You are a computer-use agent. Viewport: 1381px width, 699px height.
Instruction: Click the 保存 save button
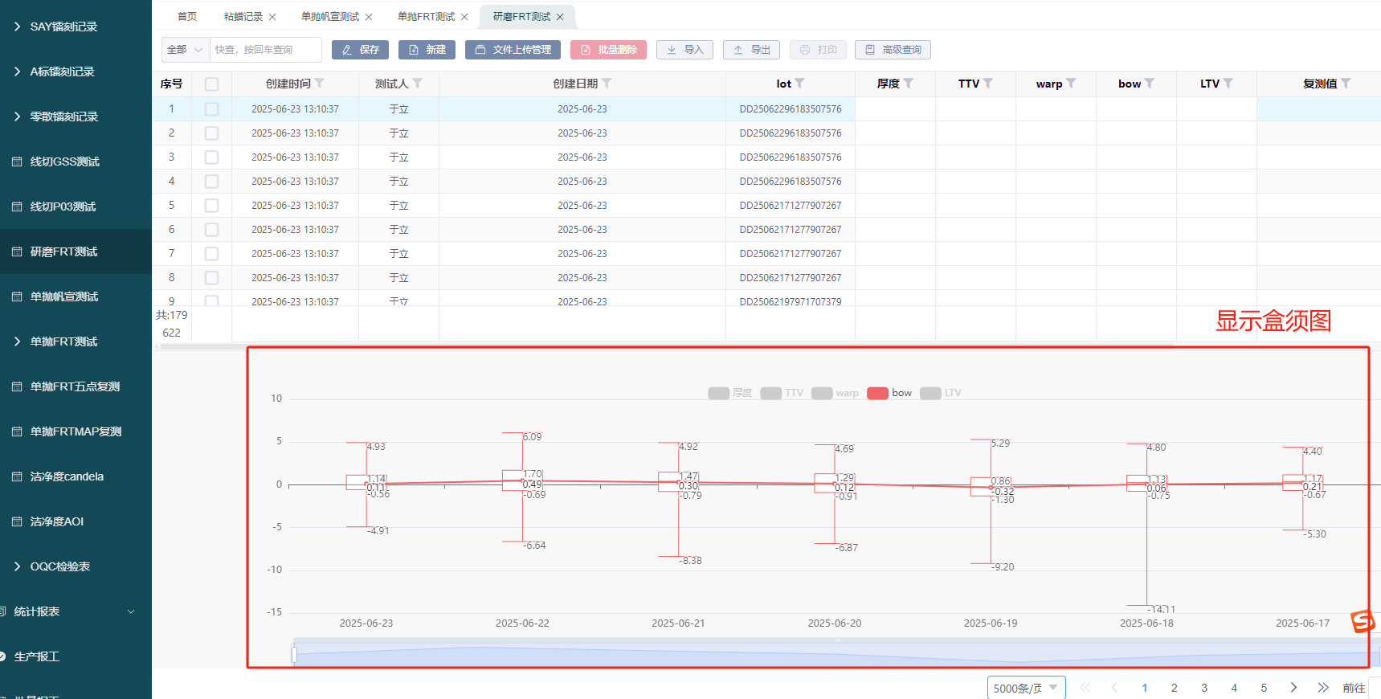tap(360, 50)
